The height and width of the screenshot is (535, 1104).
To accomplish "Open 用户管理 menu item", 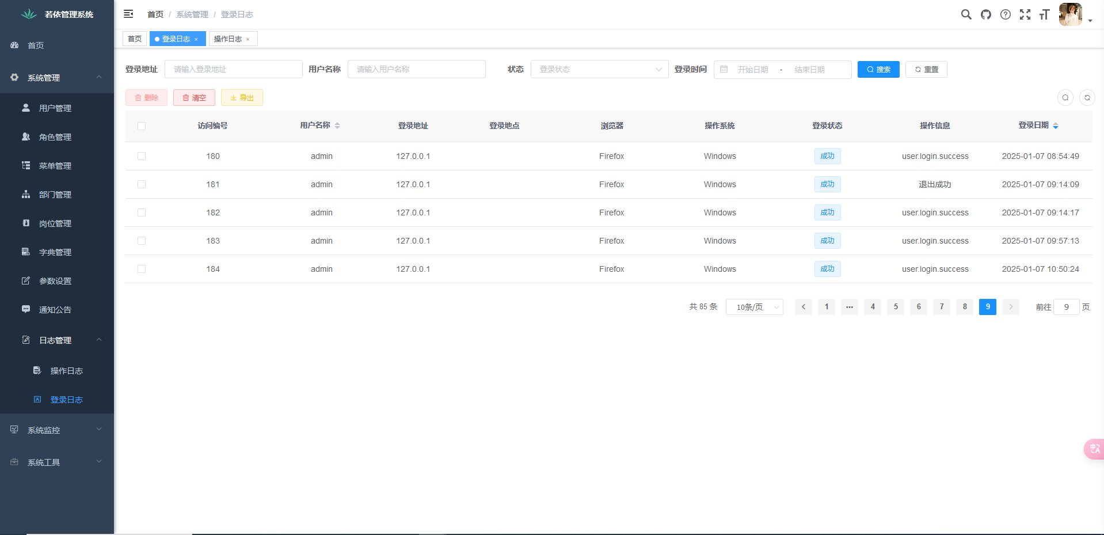I will 57,108.
